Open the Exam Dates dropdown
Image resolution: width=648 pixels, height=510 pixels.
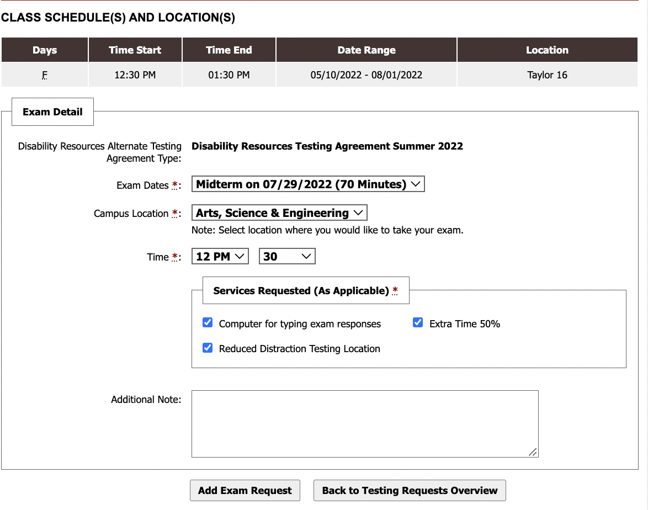pos(308,184)
